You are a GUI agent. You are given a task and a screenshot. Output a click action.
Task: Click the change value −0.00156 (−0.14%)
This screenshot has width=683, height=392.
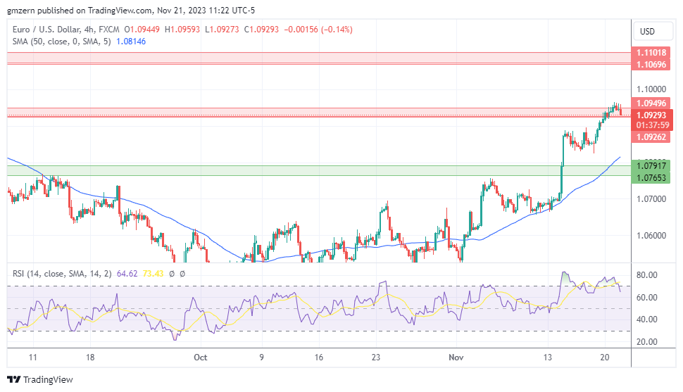[318, 30]
